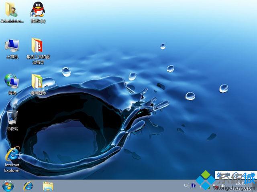Launch the Internet Explorer desktop shortcut

pos(12,159)
